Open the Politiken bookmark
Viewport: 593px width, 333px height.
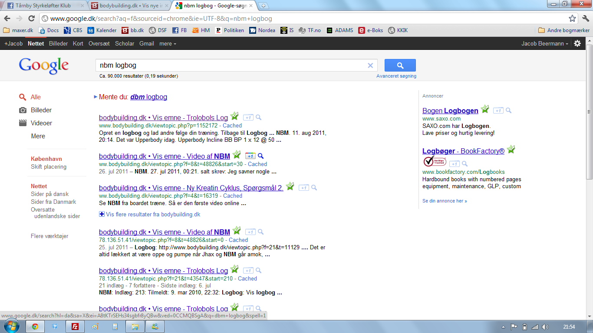pos(230,30)
